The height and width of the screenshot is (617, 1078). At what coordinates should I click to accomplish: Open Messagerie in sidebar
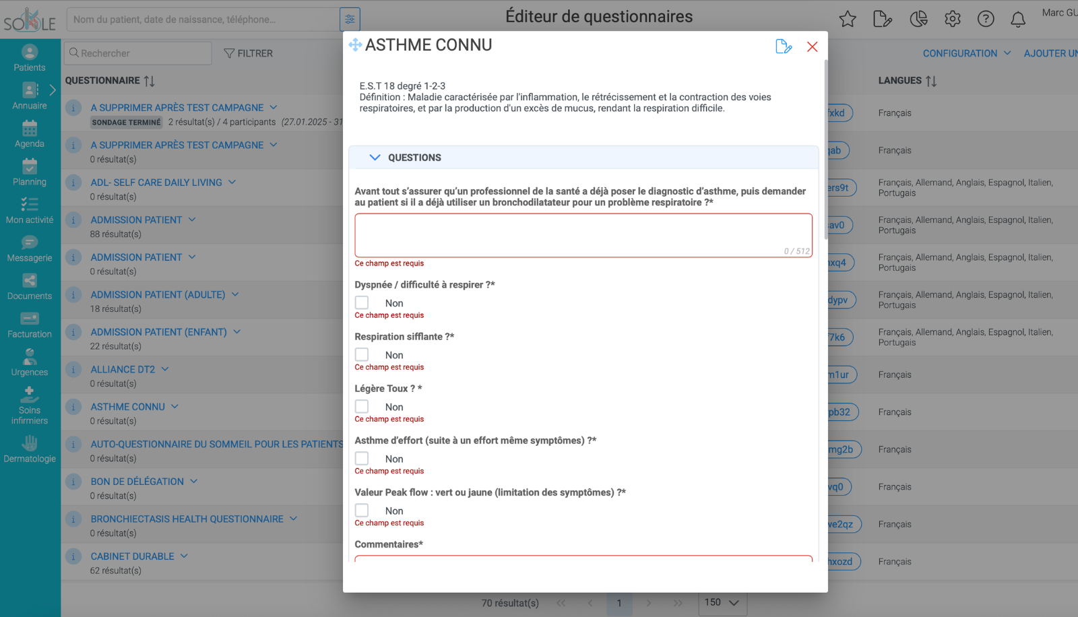30,249
